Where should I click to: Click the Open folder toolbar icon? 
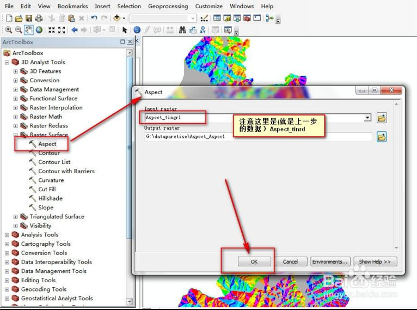[19, 18]
